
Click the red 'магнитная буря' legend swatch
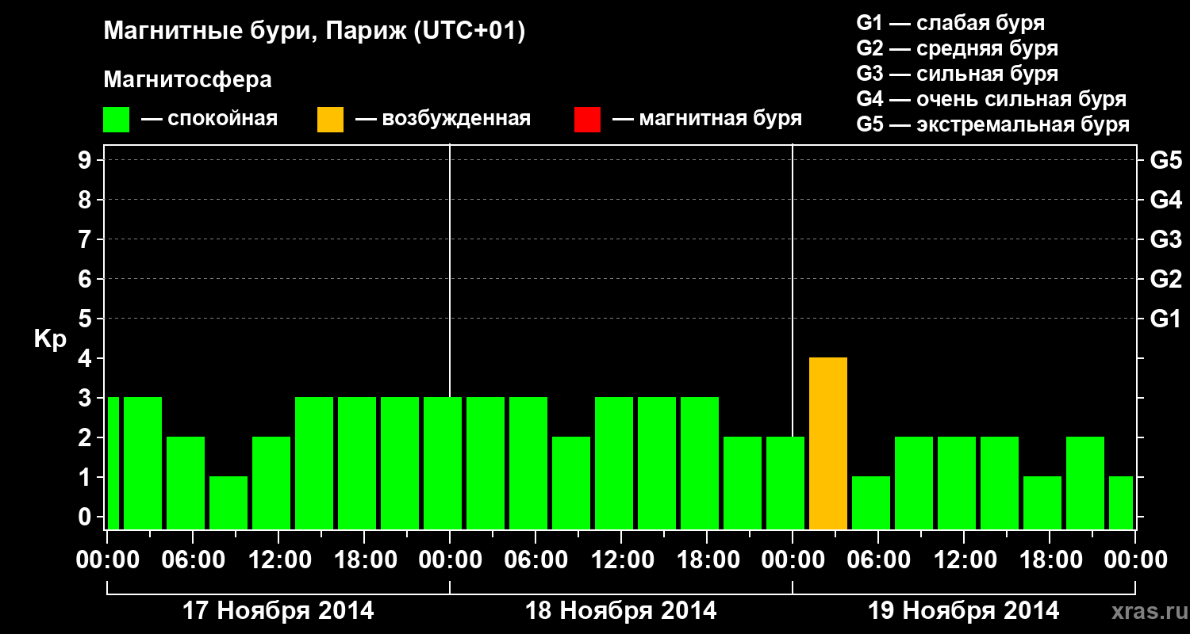pyautogui.click(x=587, y=120)
